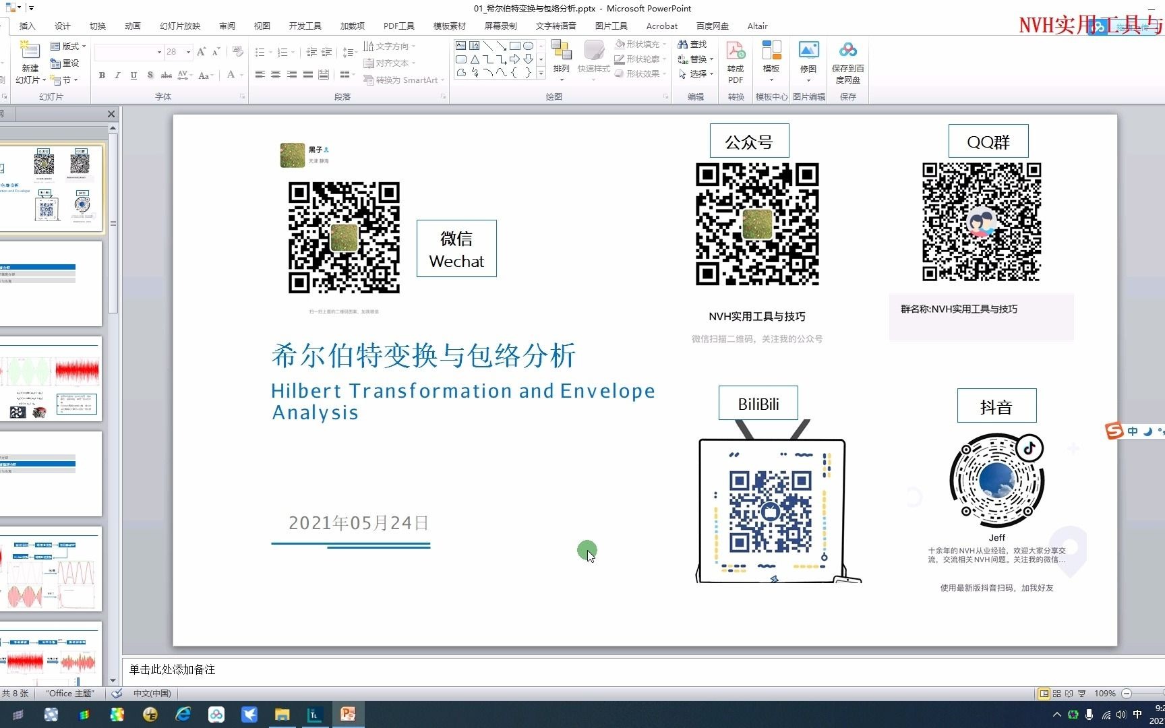Open line spacing options
The height and width of the screenshot is (728, 1165).
pos(349,52)
